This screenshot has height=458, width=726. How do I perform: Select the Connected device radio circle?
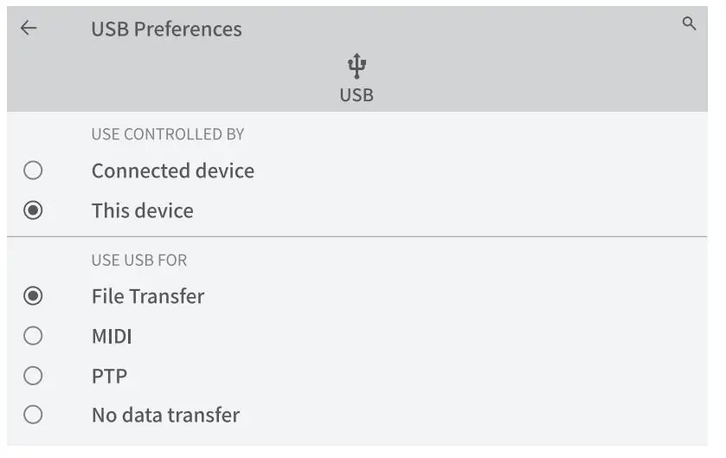(x=33, y=171)
